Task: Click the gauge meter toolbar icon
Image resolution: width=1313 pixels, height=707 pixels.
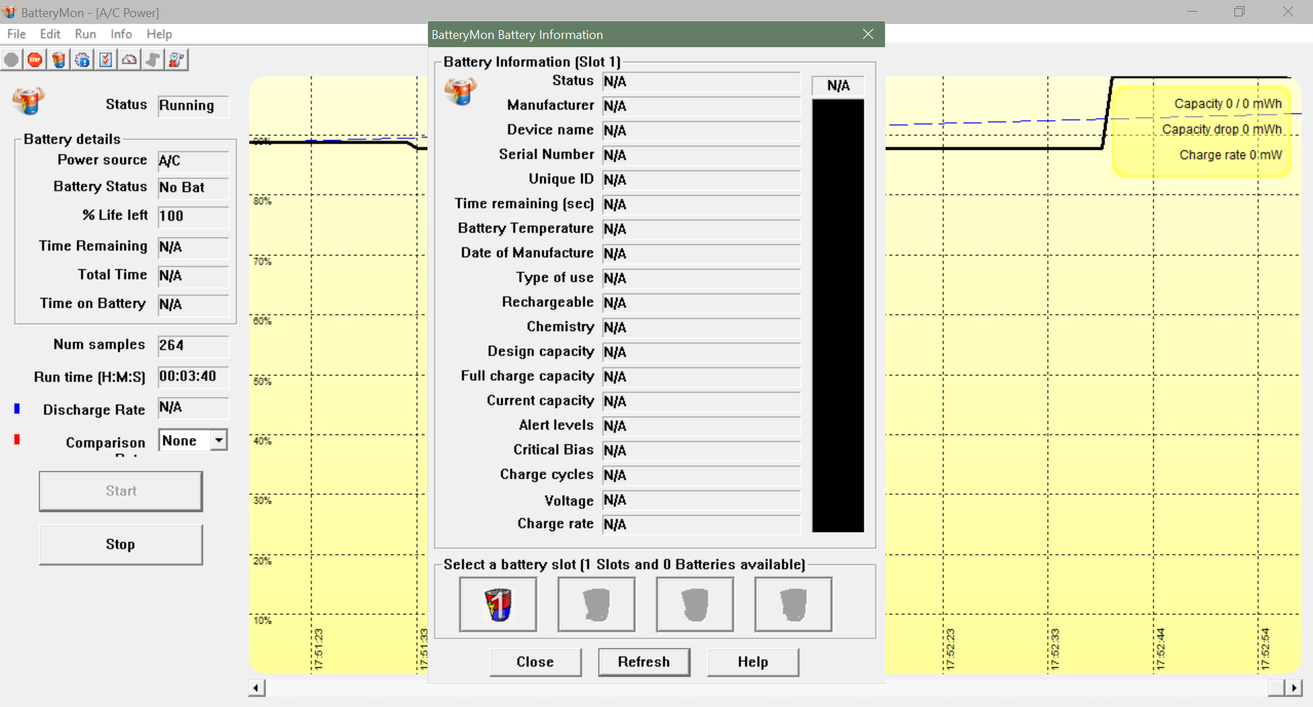Action: (x=129, y=60)
